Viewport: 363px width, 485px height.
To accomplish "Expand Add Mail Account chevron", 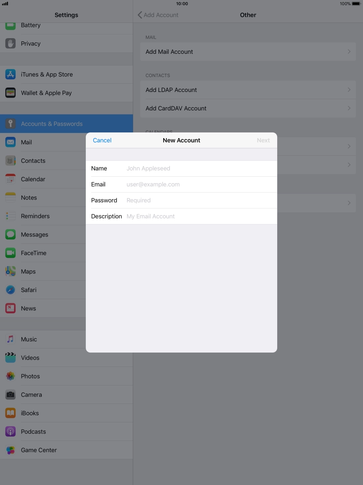I will (x=349, y=52).
